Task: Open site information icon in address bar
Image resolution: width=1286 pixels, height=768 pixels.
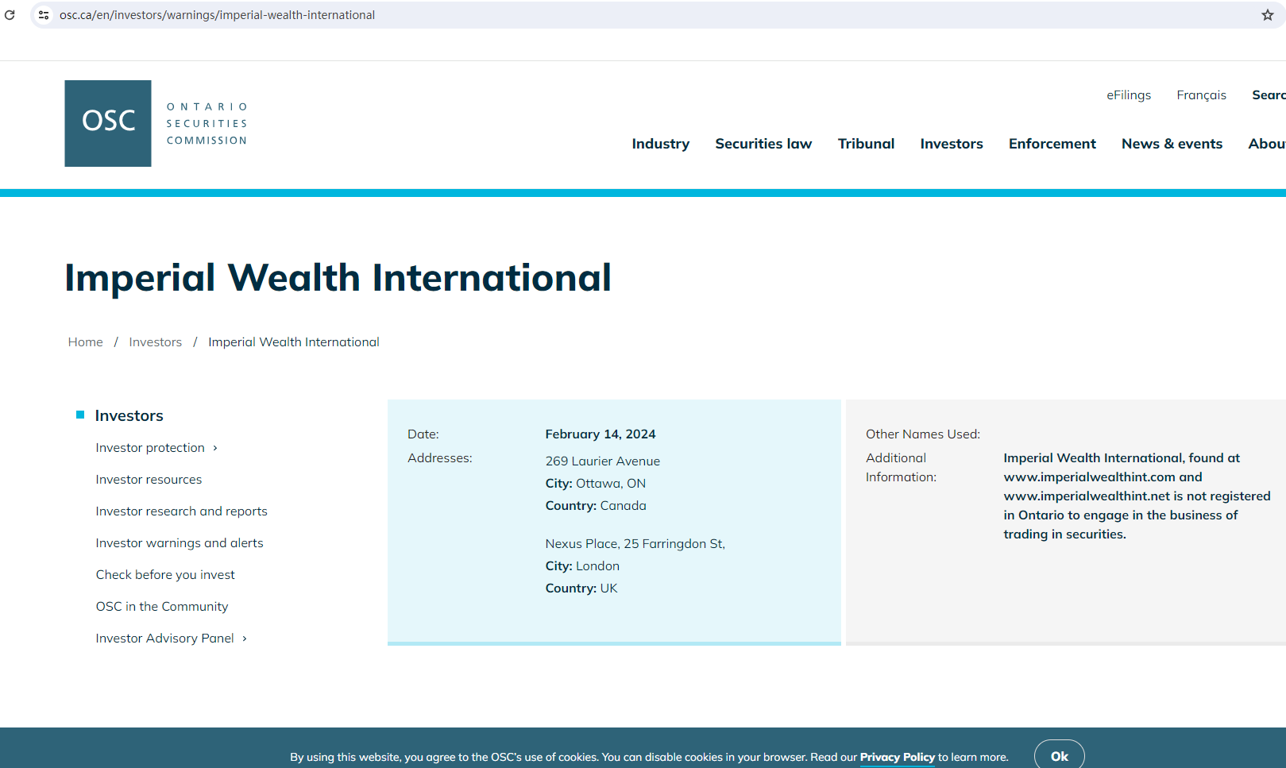Action: 44,15
